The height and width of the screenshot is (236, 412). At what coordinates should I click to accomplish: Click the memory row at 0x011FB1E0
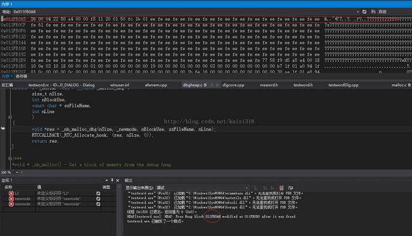pyautogui.click(x=206, y=66)
